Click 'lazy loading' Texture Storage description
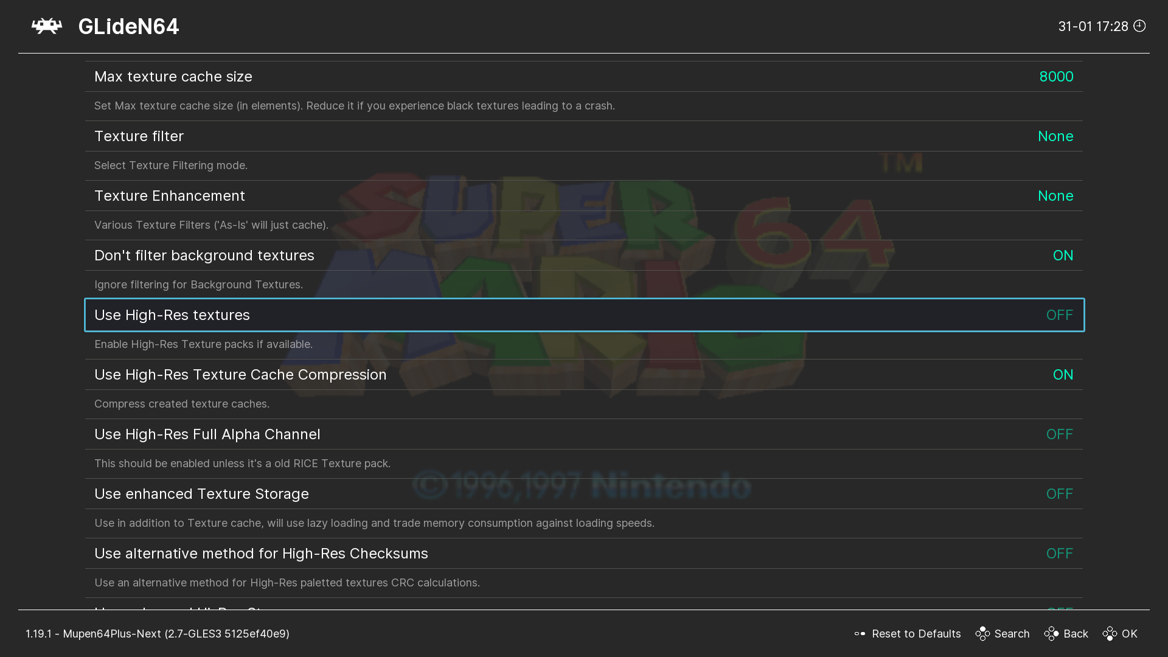Viewport: 1168px width, 657px height. (x=374, y=523)
